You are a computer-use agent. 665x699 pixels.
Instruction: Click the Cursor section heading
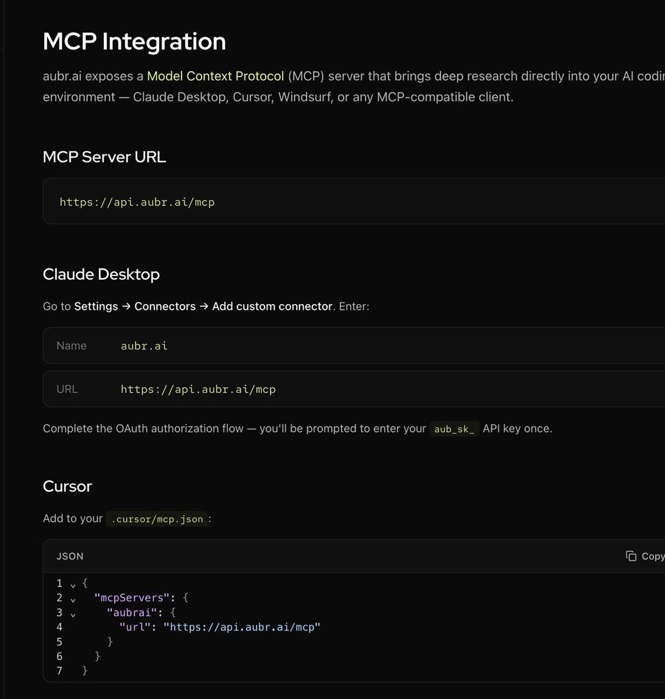(x=68, y=486)
